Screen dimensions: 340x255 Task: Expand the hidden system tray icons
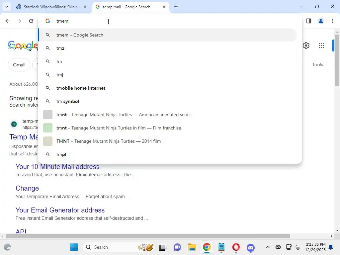[268, 247]
